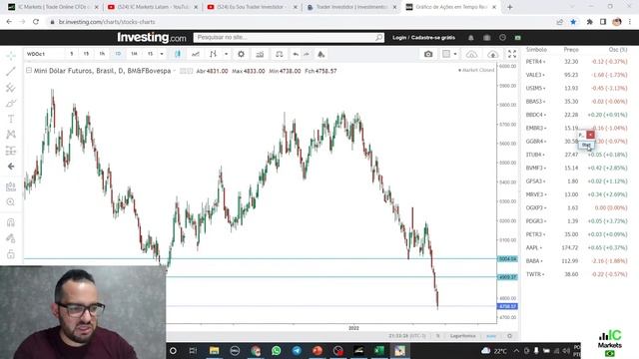Open the USIM5 symbol dropdown
639x359 pixels.
pos(545,89)
